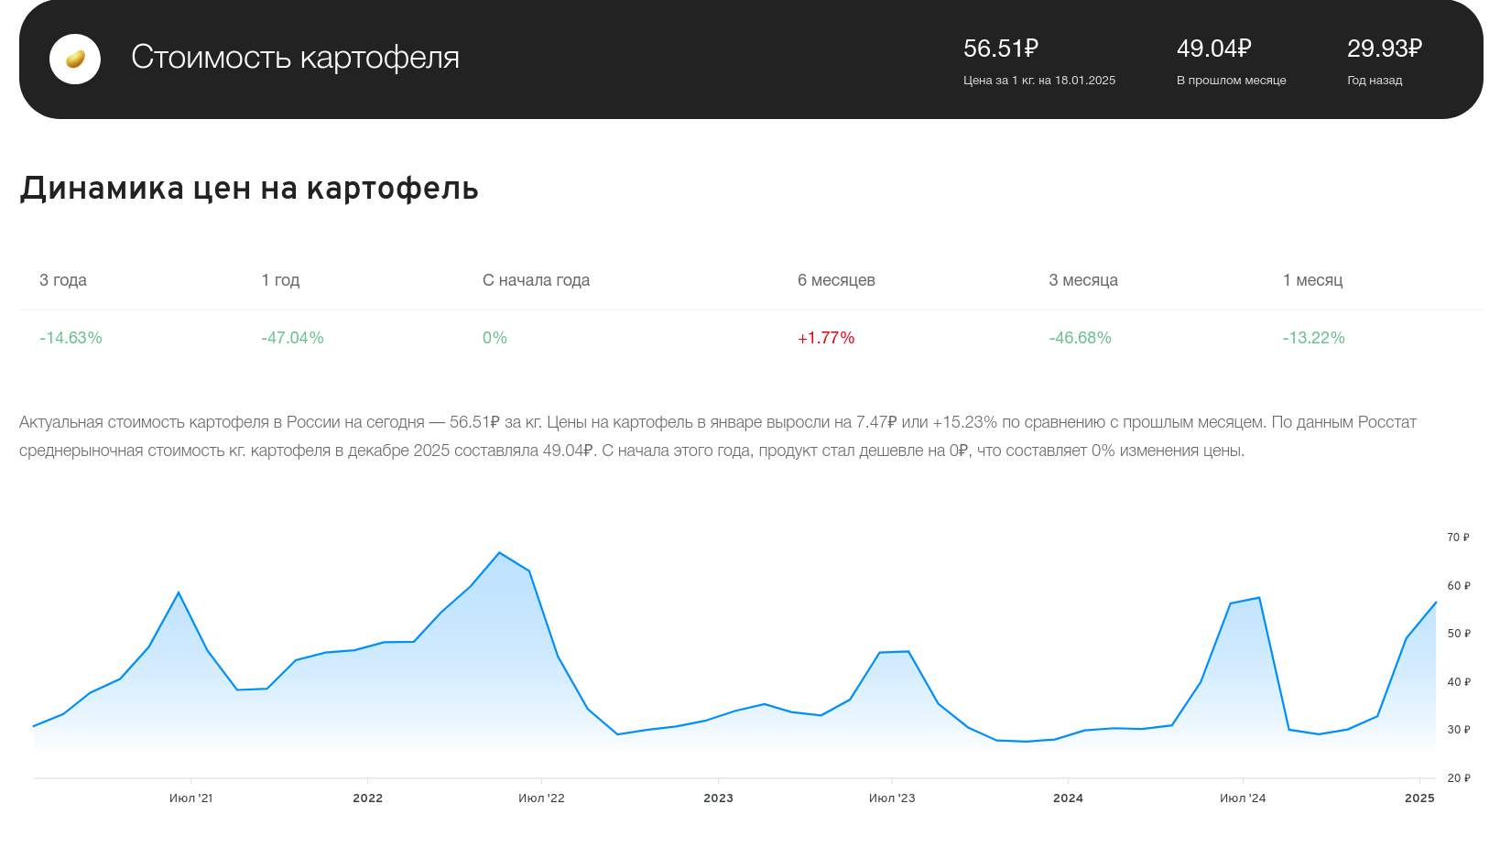
Task: Click the '40 ₽' price axis label
Action: pos(1458,682)
